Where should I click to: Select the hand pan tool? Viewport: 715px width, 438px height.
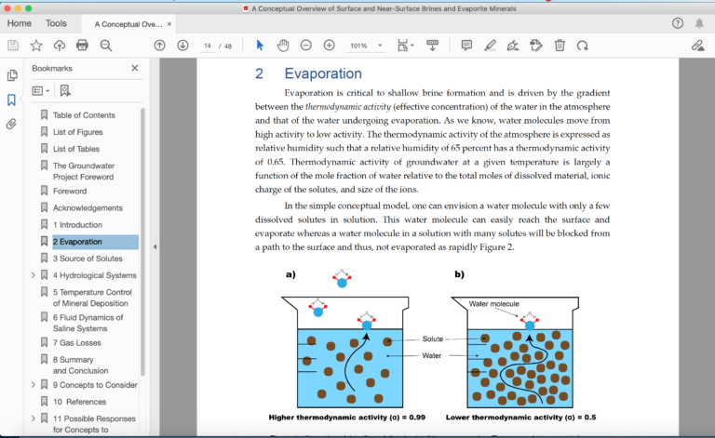pos(282,45)
